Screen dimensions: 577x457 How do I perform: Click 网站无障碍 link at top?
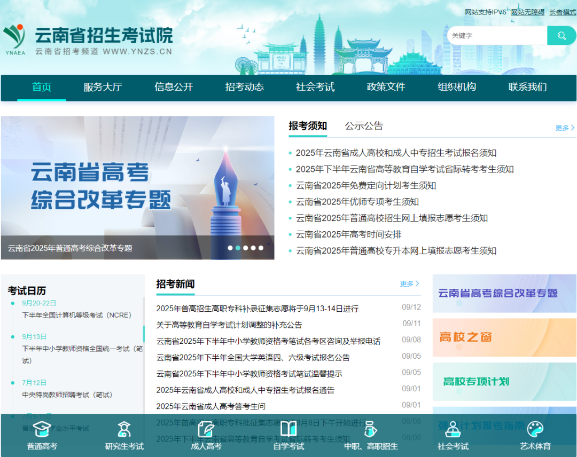point(528,12)
